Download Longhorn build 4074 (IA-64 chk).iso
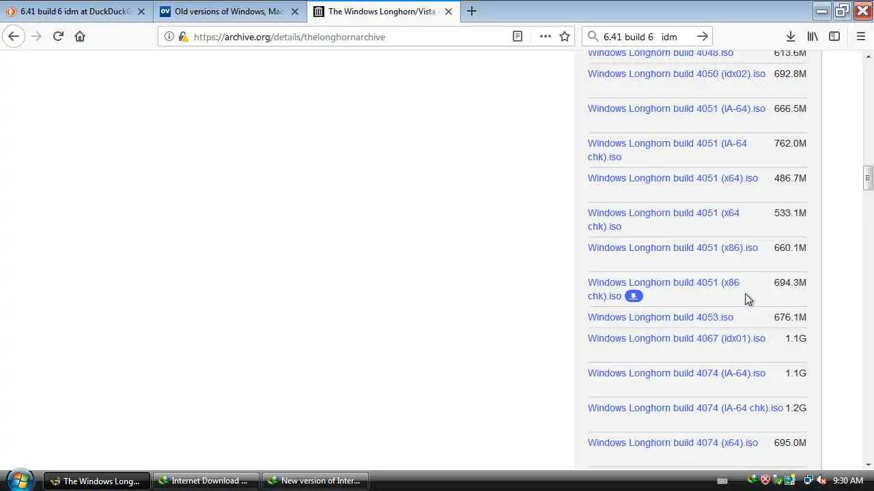The height and width of the screenshot is (491, 874). click(686, 408)
